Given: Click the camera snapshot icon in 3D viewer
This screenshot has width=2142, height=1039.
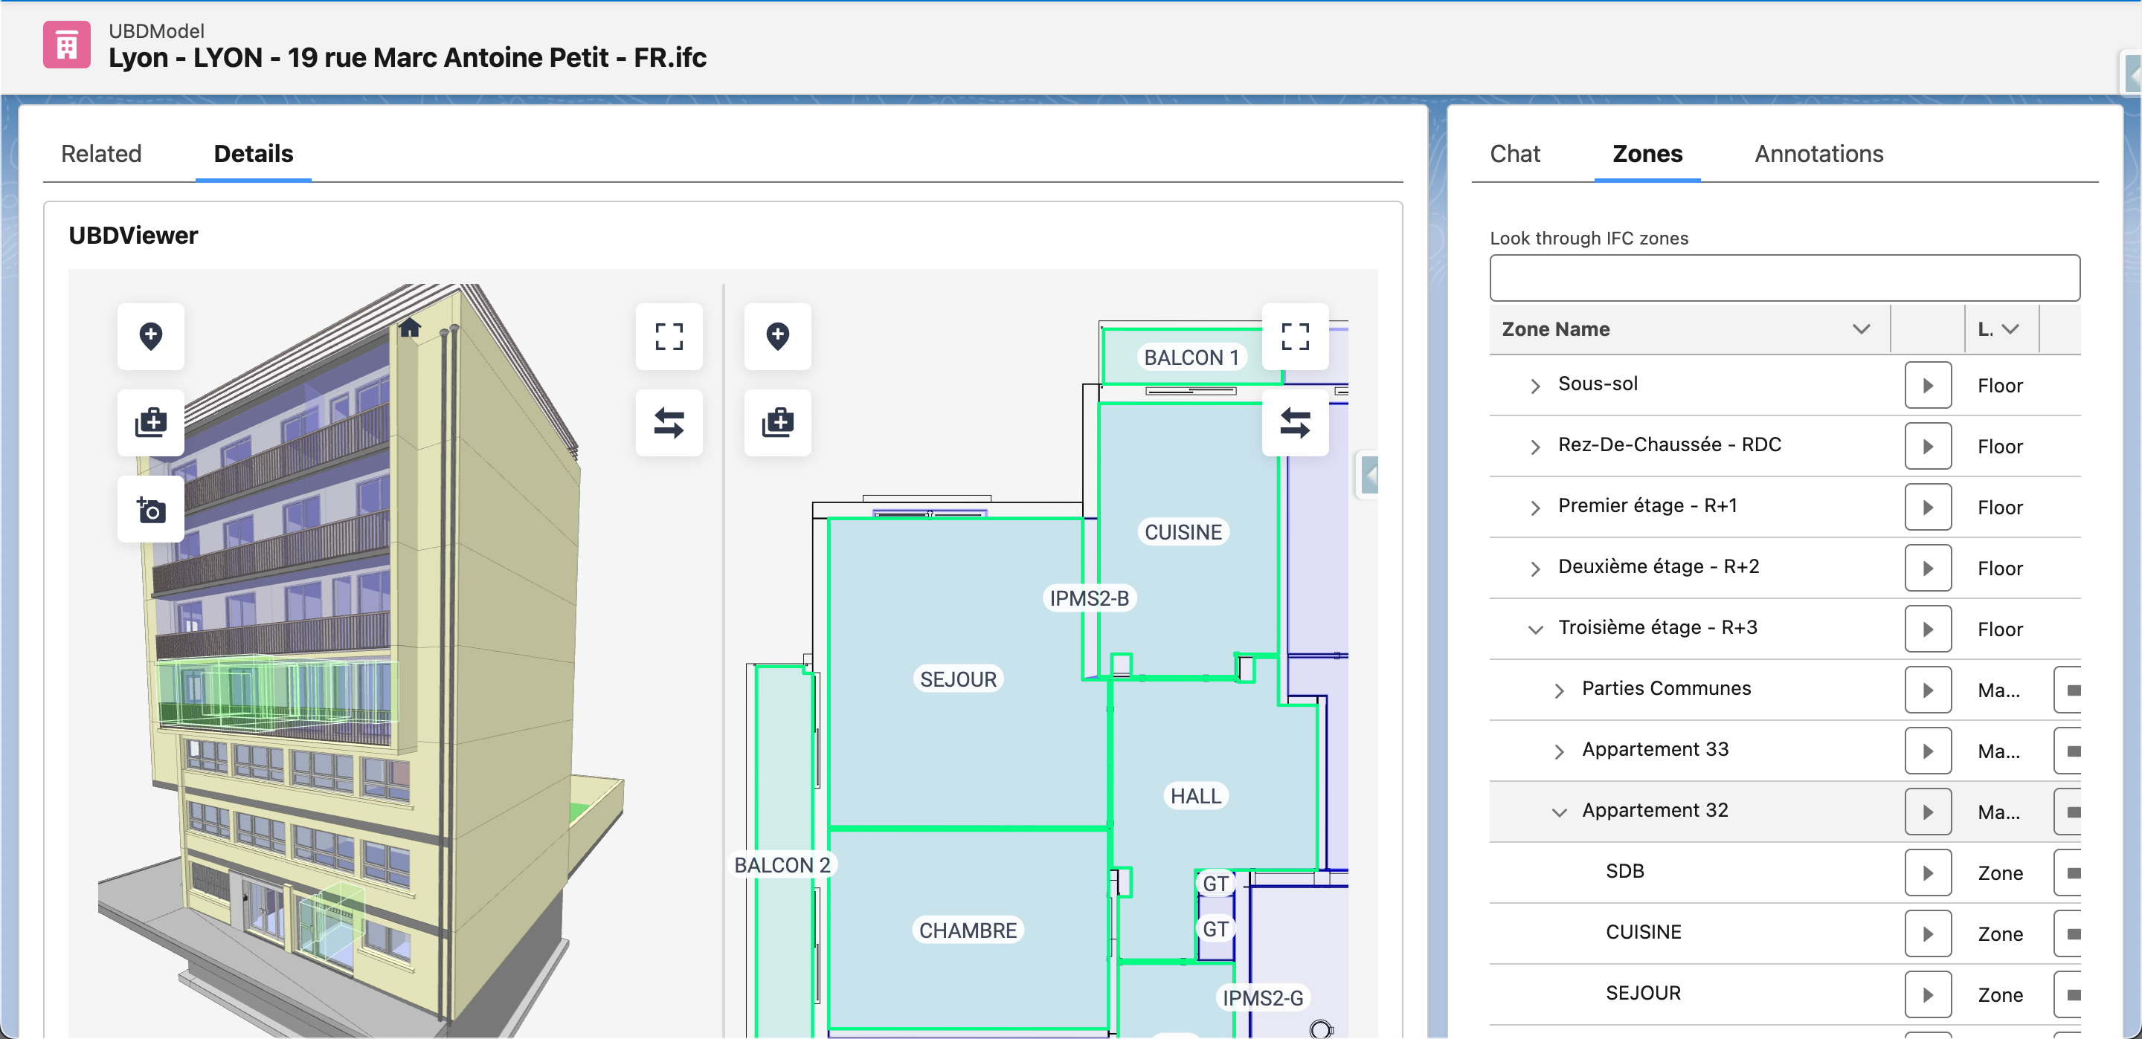Looking at the screenshot, I should pyautogui.click(x=150, y=510).
